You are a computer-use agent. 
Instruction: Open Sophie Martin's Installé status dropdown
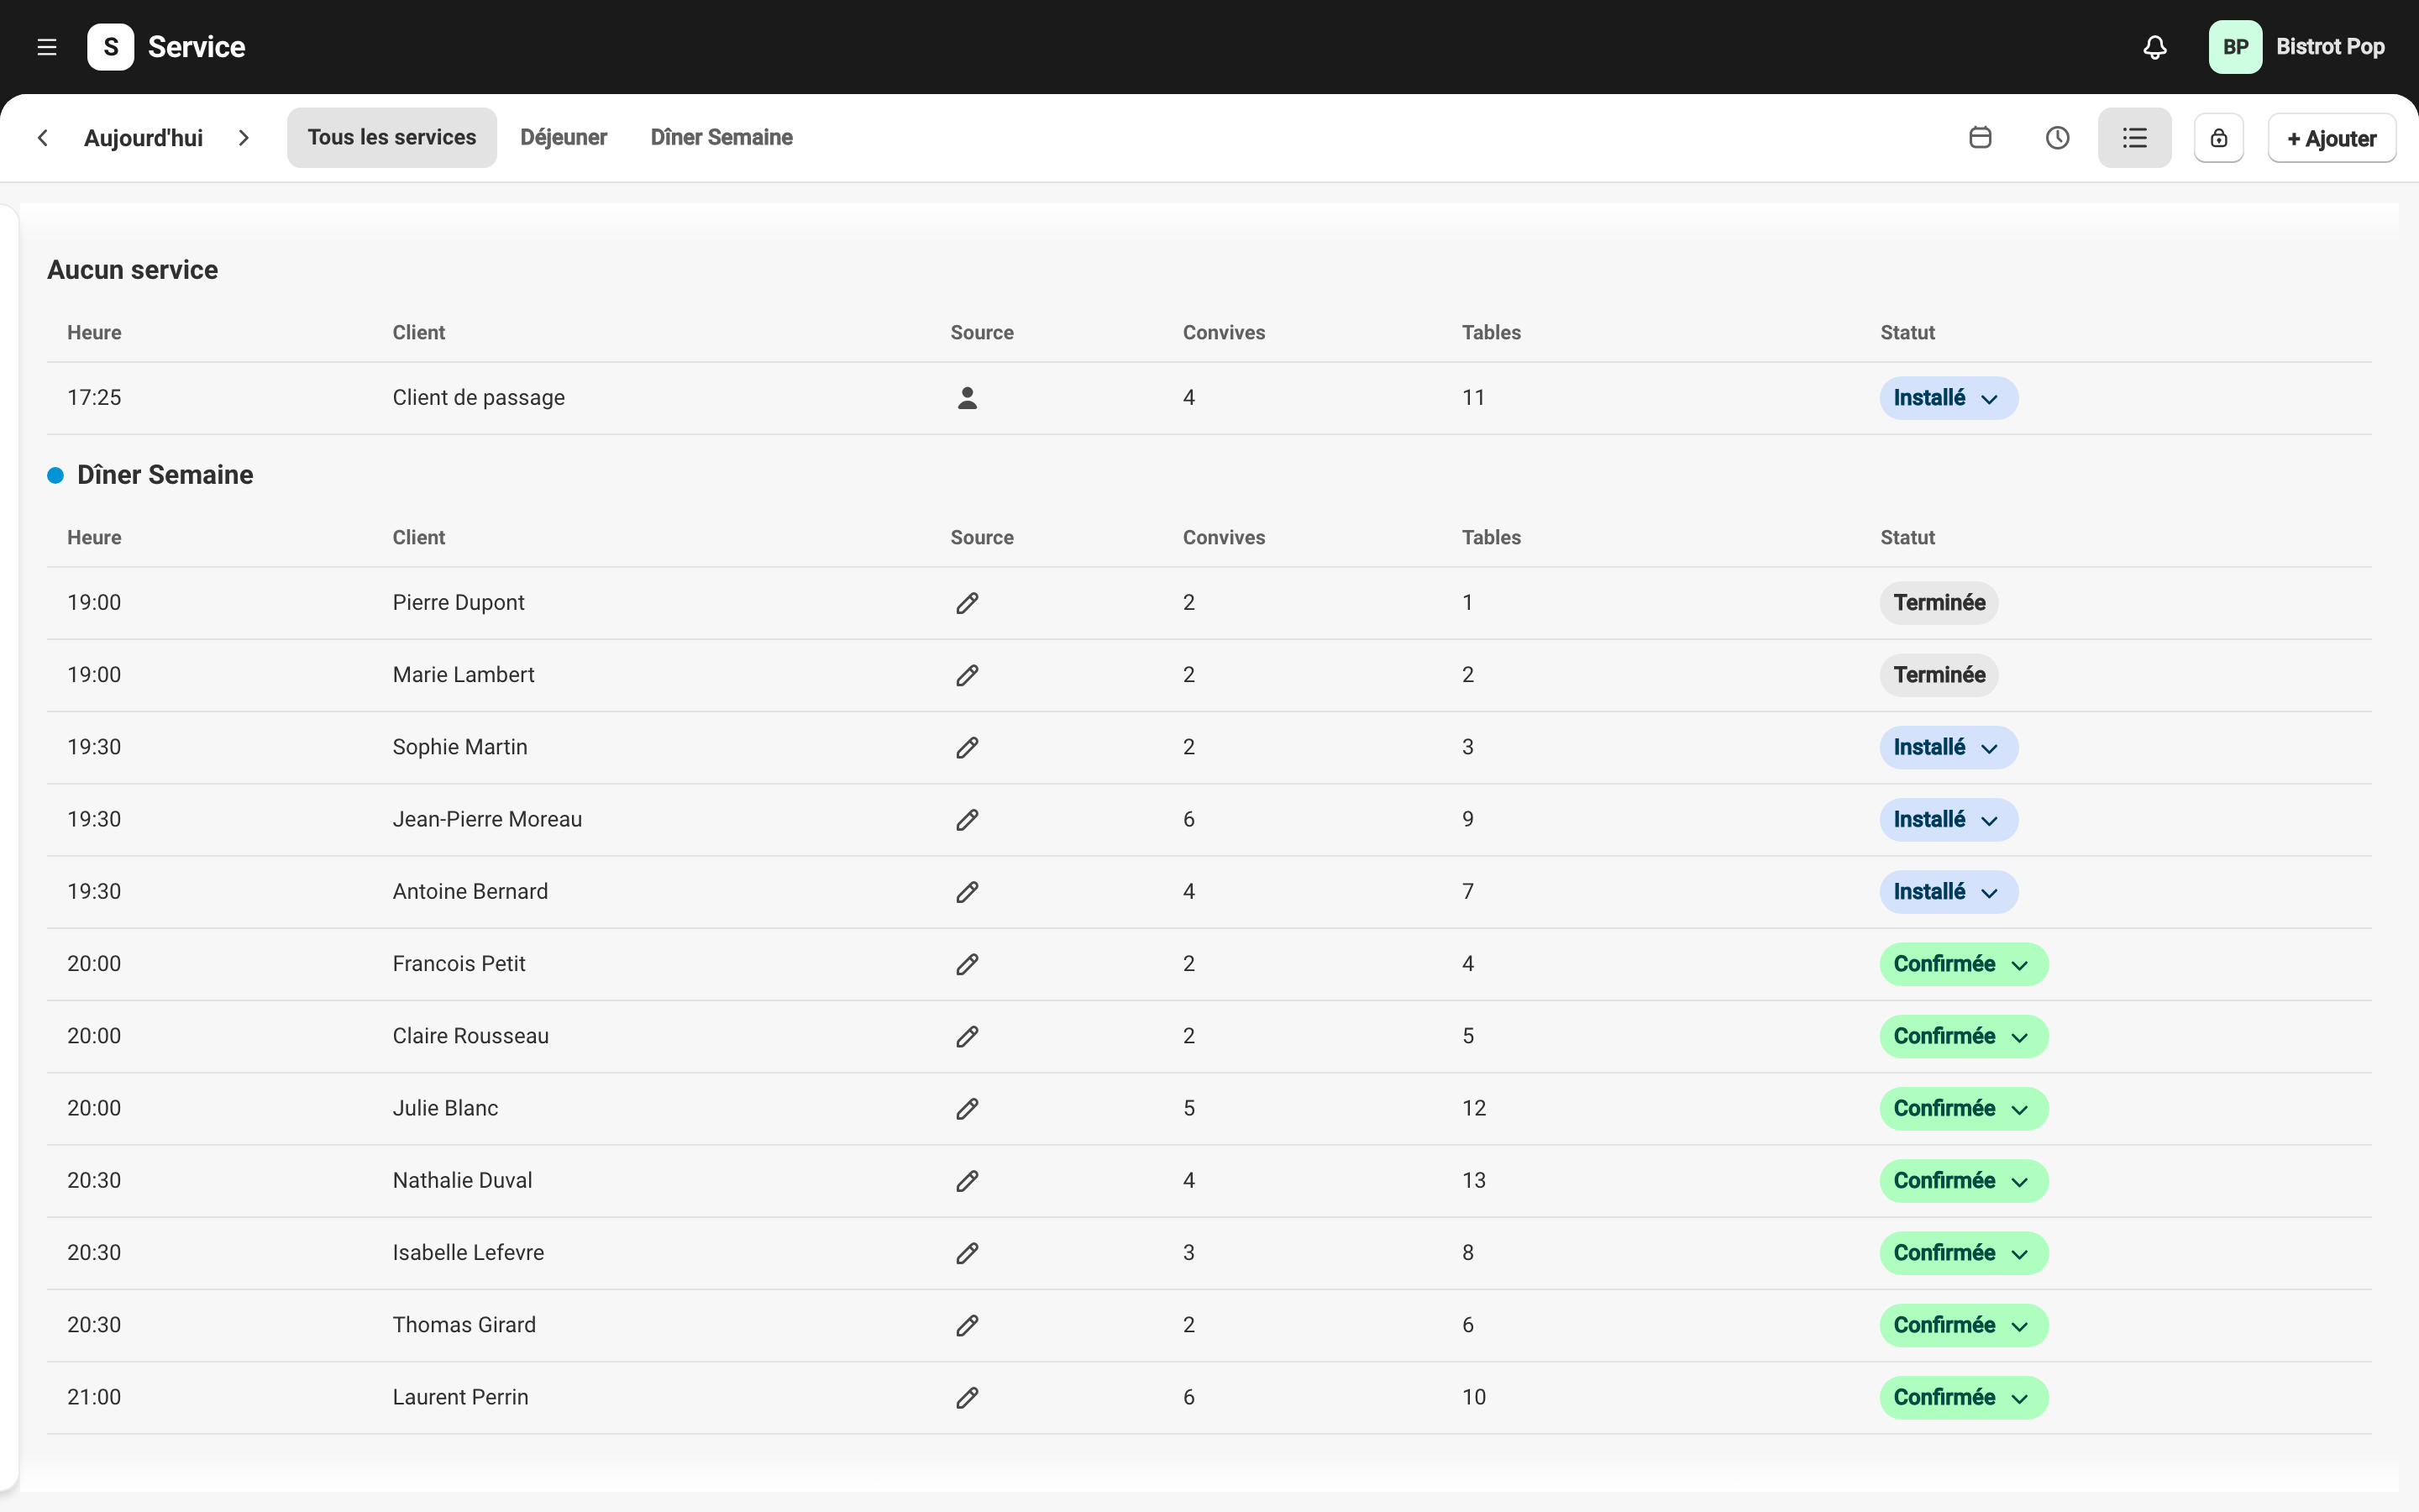(x=1948, y=747)
